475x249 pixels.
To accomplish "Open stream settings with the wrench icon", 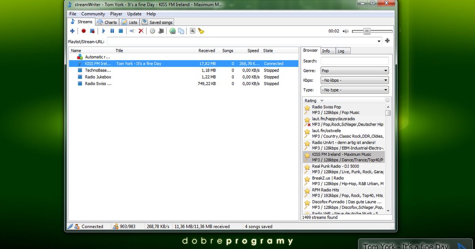I will 192,31.
